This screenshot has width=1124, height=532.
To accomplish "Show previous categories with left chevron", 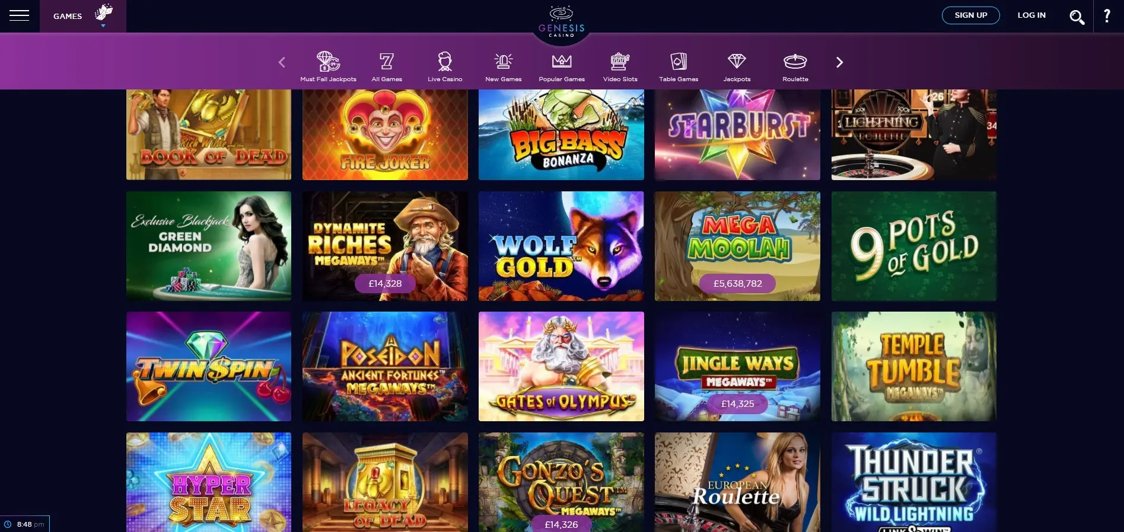I will [x=282, y=62].
